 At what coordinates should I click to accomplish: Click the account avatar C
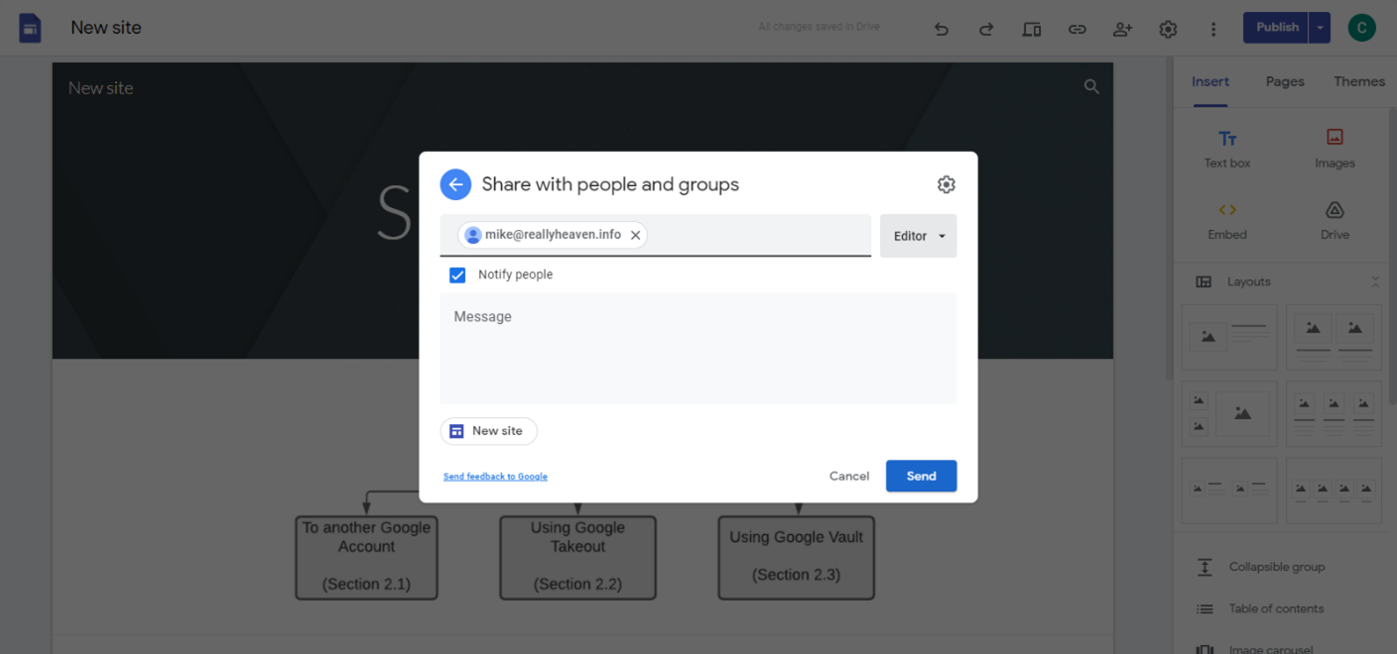coord(1361,28)
